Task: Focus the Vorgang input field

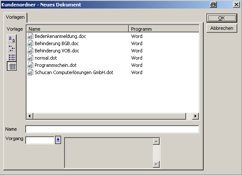Action: [40, 140]
